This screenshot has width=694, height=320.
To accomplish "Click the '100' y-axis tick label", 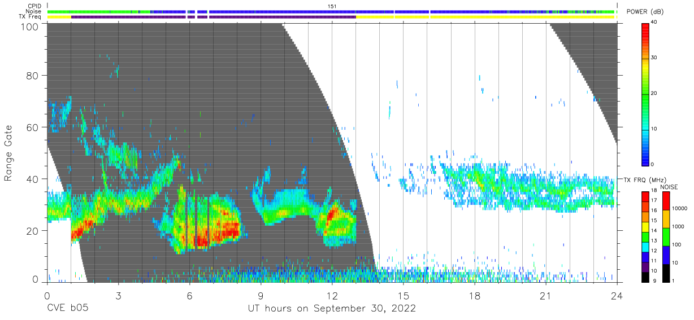I will tap(30, 26).
